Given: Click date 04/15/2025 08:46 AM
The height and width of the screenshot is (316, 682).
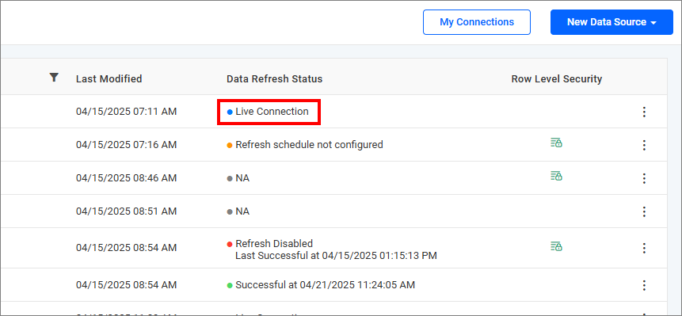Looking at the screenshot, I should pyautogui.click(x=126, y=178).
